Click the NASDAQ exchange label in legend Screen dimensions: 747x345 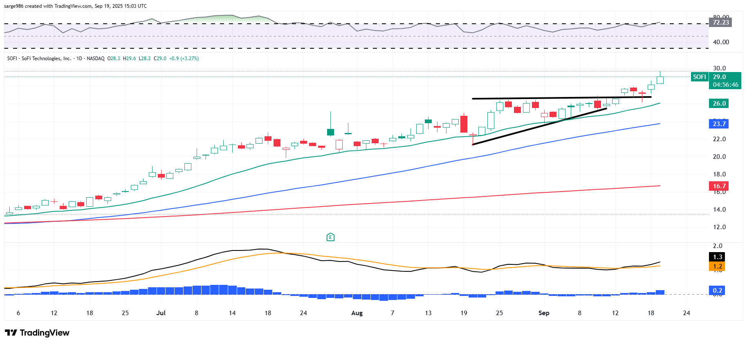(96, 59)
